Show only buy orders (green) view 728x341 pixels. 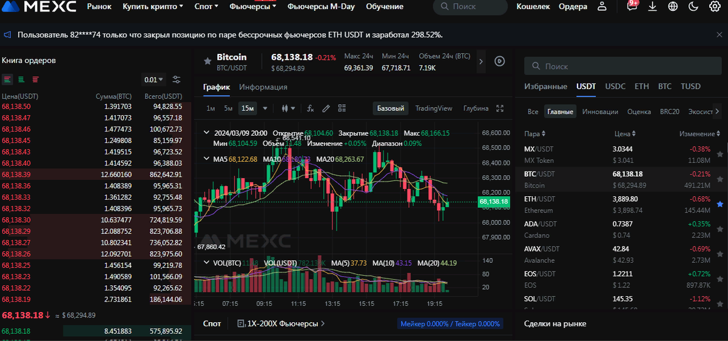[21, 79]
